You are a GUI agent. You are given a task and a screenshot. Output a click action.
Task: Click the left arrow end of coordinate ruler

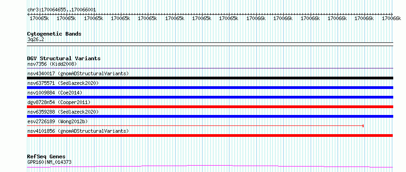[28, 14]
